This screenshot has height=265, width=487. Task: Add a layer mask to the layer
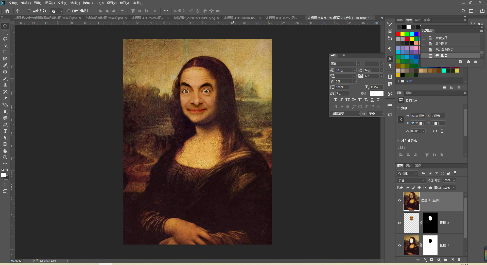coord(432,260)
